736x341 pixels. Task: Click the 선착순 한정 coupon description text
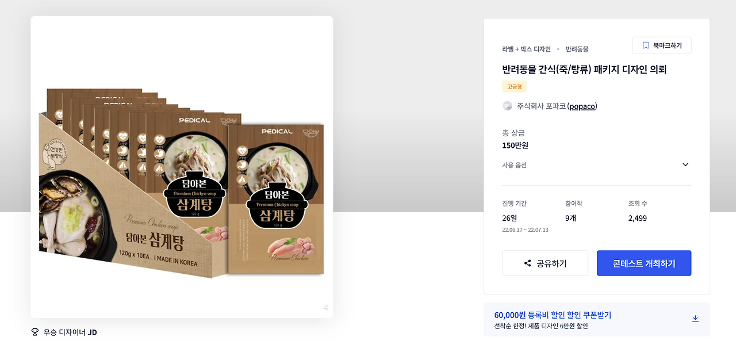(x=541, y=326)
